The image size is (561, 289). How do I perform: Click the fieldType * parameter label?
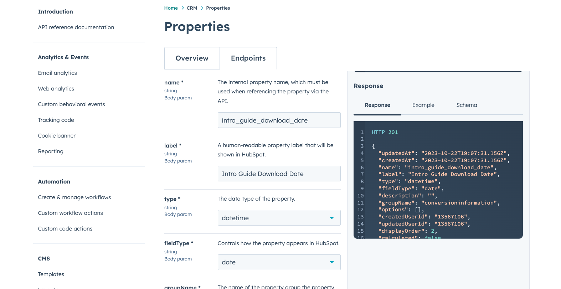[179, 243]
